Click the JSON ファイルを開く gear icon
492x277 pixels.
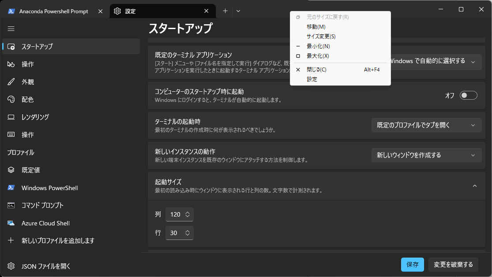click(x=11, y=266)
